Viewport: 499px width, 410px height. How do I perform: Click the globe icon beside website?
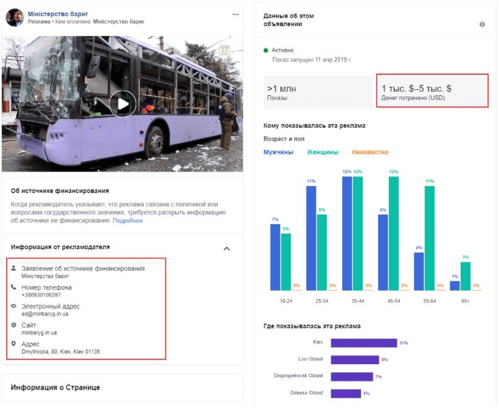pyautogui.click(x=14, y=325)
